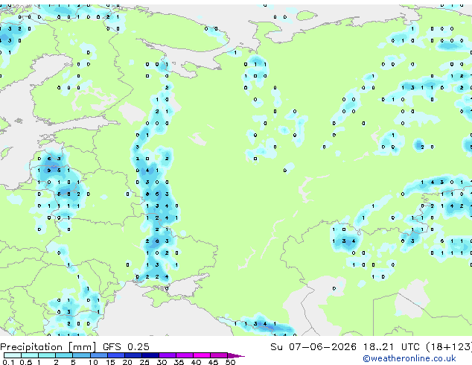Screen dimensions: 472x365
Task: Click the 'Precipitation [mm]' title text
Action: (x=48, y=347)
